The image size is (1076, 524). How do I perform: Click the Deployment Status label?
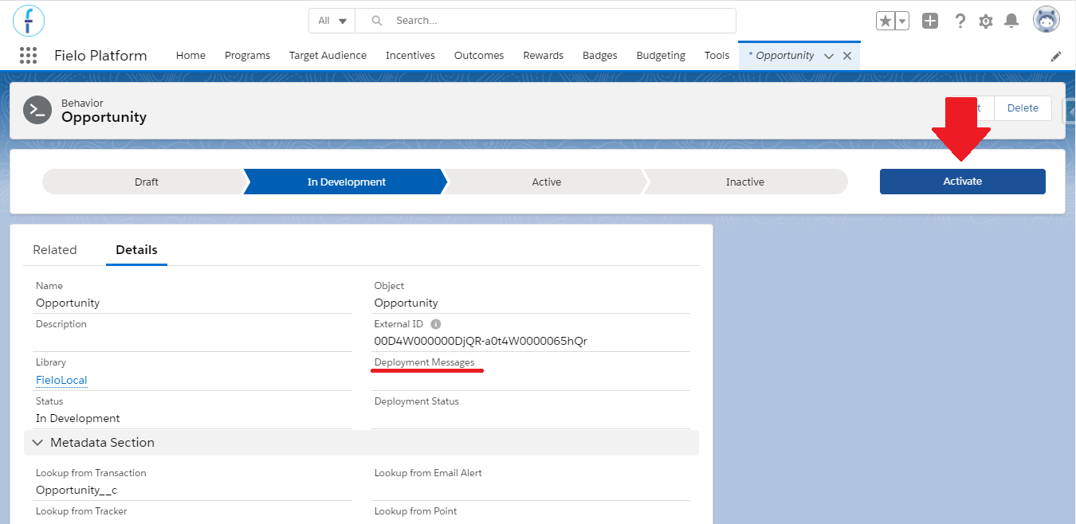pyautogui.click(x=417, y=401)
